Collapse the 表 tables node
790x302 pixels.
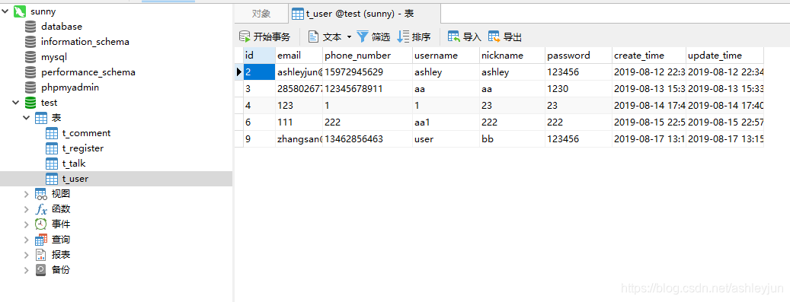click(x=27, y=118)
